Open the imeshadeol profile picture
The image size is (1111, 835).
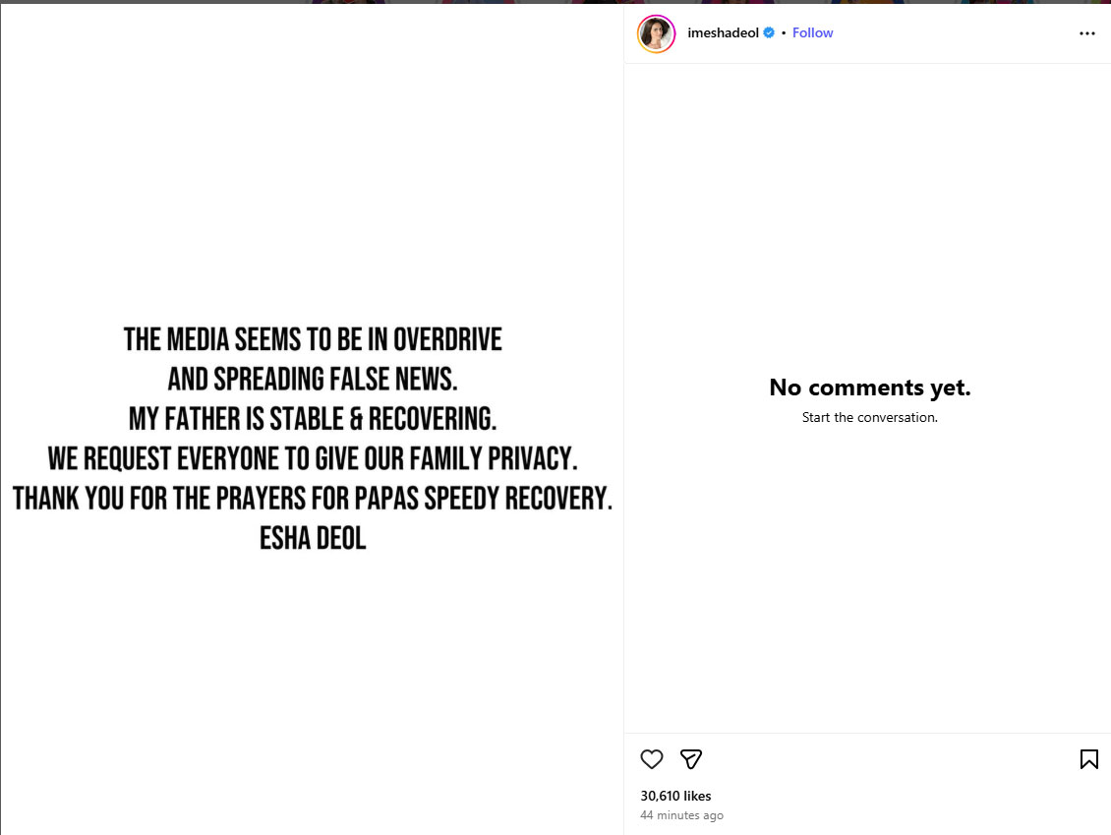click(656, 33)
